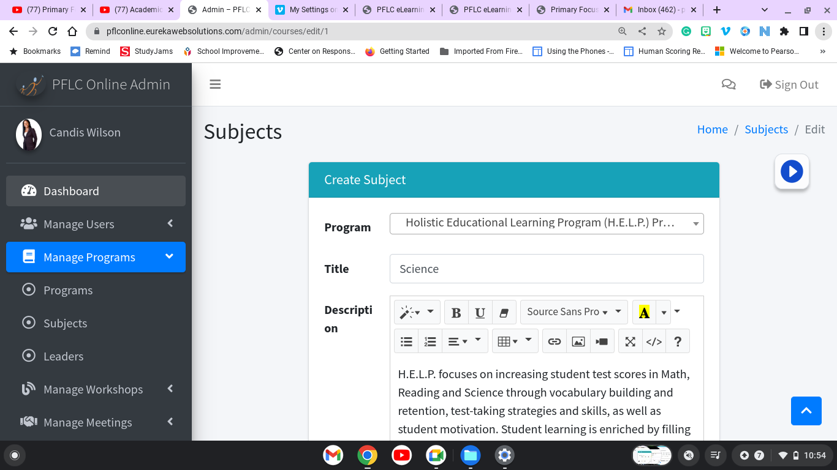Click the Title input field

click(547, 269)
